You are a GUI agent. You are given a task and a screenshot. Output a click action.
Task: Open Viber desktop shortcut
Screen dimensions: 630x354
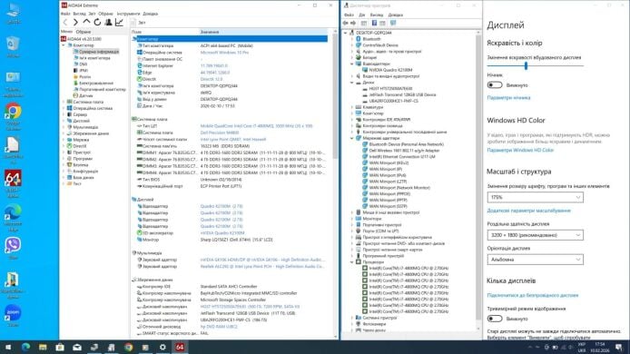click(13, 248)
